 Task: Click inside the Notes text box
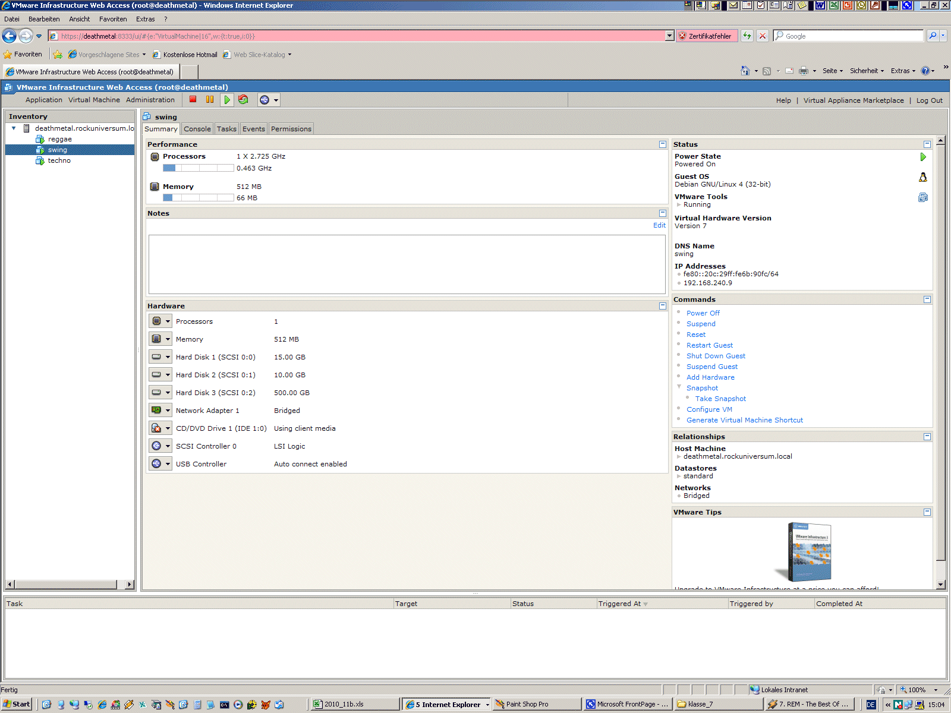pyautogui.click(x=407, y=264)
